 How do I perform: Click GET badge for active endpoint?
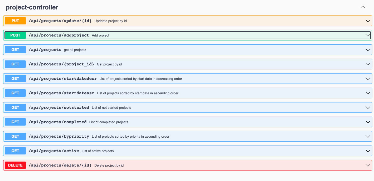click(15, 151)
